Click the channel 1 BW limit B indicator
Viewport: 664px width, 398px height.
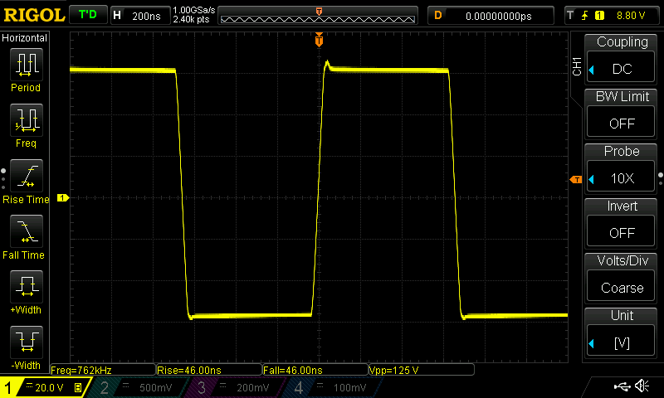(x=78, y=387)
